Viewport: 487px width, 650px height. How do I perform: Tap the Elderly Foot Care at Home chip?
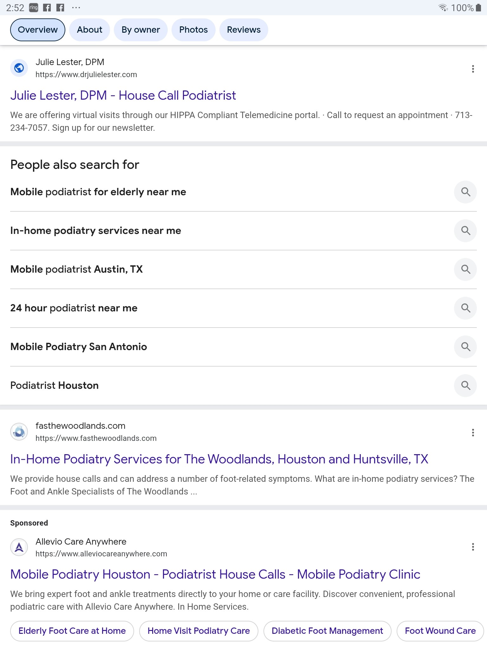(72, 631)
